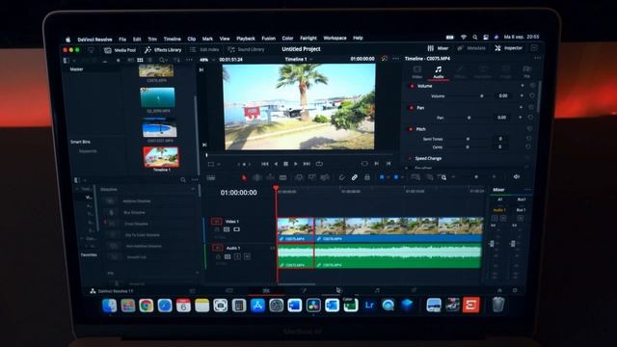
Task: Open the media pool search dropdown
Action: point(164,60)
